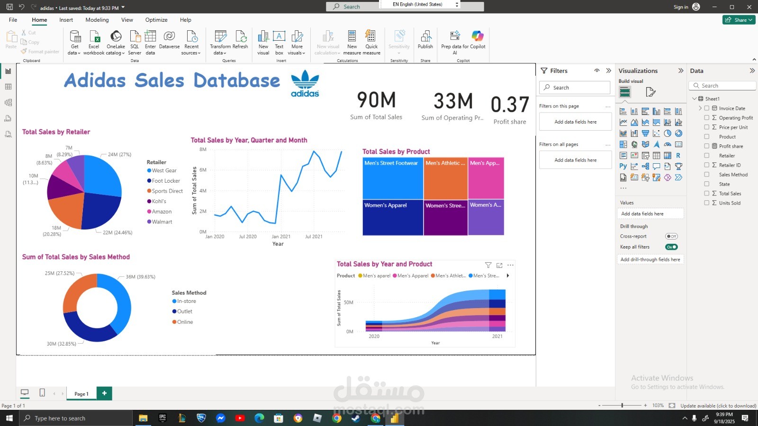Expand the OneLake catalog dropdown

[x=116, y=43]
